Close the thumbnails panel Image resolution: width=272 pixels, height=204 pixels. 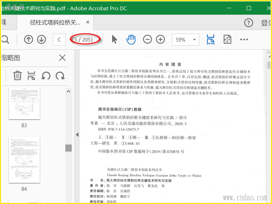point(62,58)
